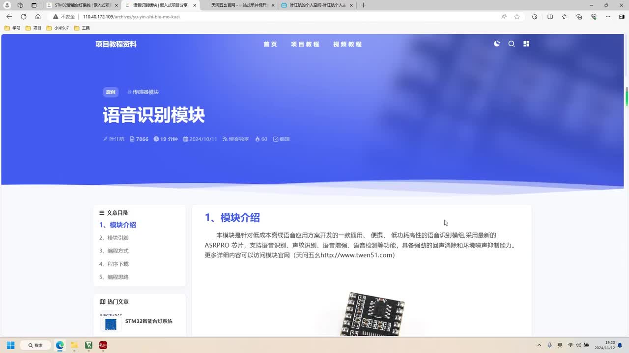Go back to the previous page
This screenshot has width=629, height=353.
(9, 17)
